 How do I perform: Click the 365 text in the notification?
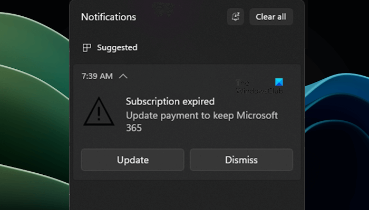134,128
